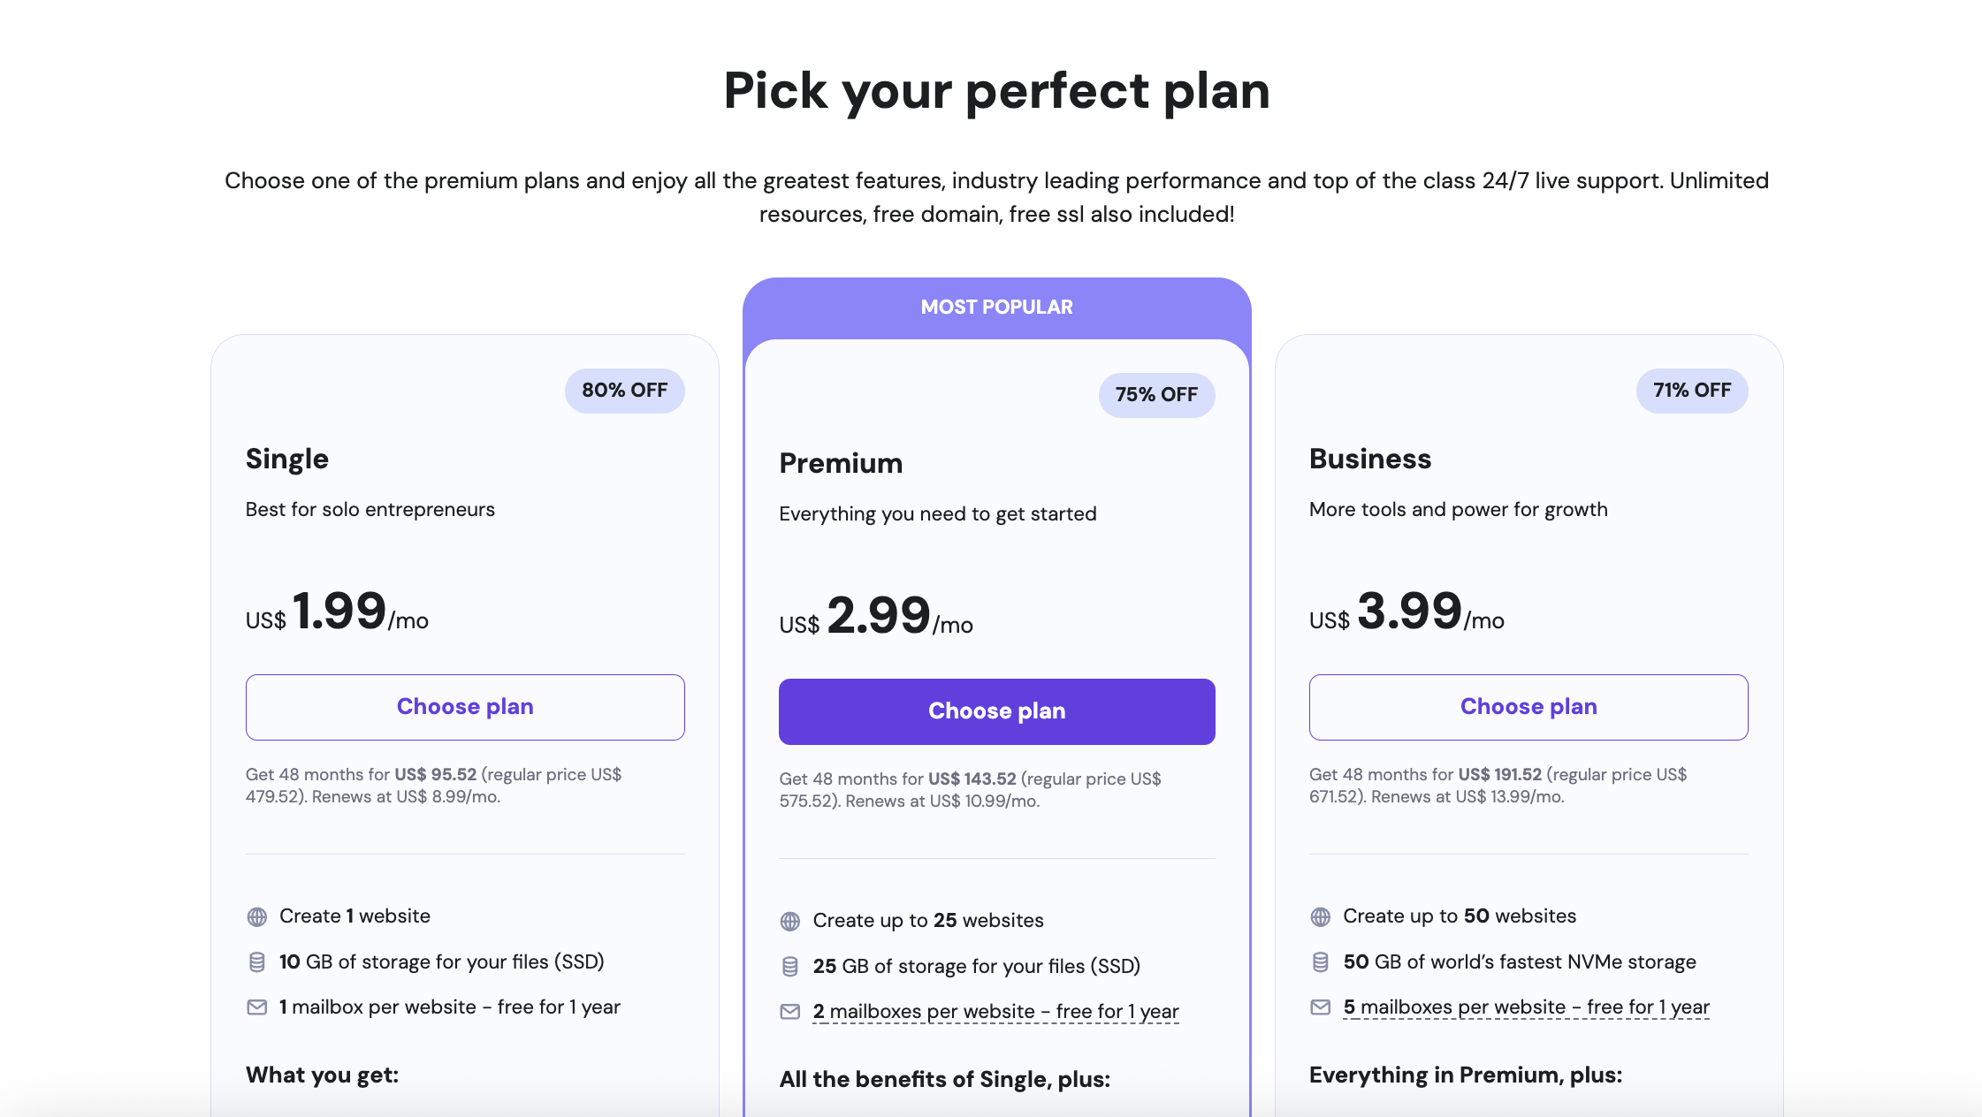Image resolution: width=1982 pixels, height=1117 pixels.
Task: Choose the Business plan
Action: pyautogui.click(x=1528, y=706)
